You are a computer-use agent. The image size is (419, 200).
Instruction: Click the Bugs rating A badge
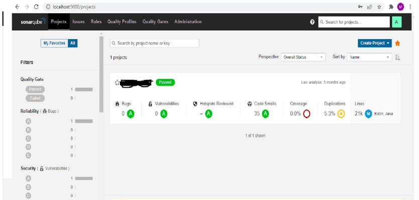130,114
